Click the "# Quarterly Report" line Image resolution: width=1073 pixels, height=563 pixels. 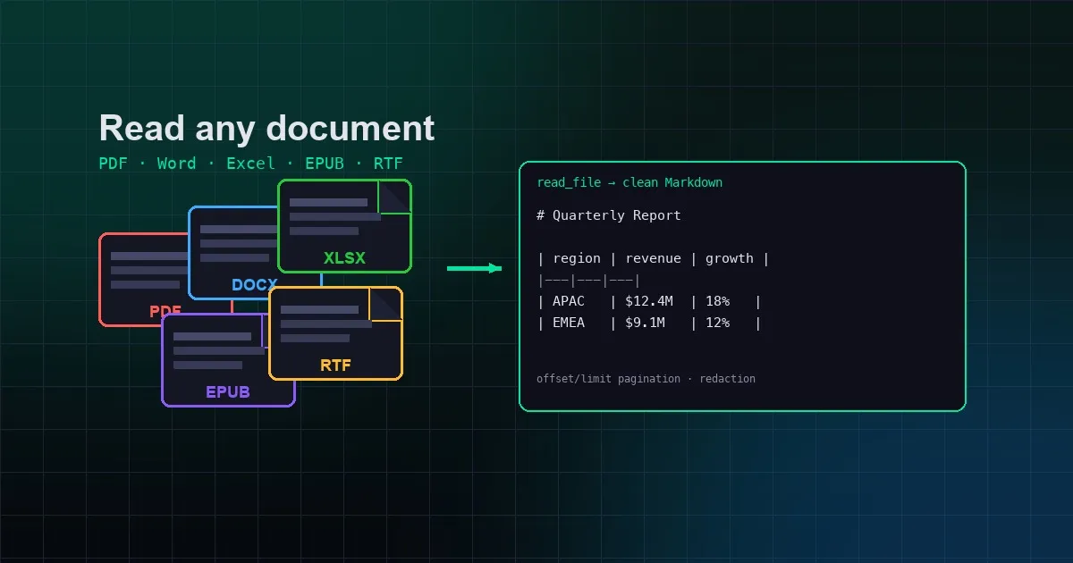pyautogui.click(x=609, y=215)
